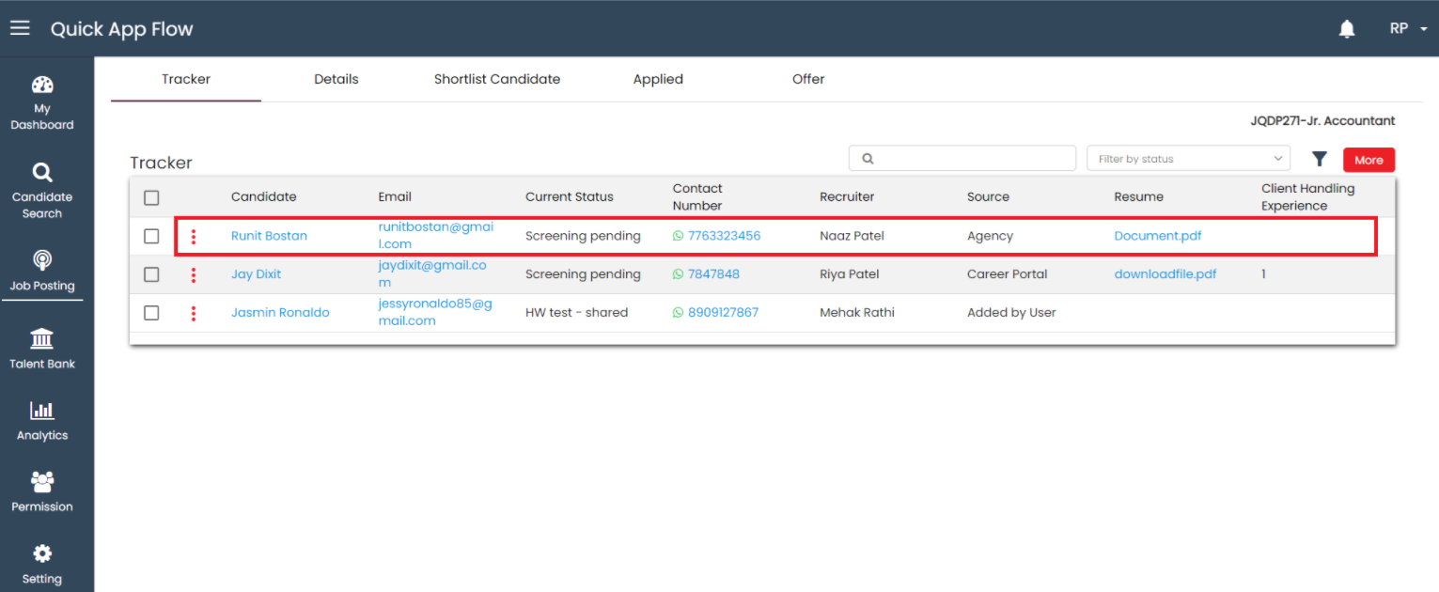Expand the Filter by status dropdown
Image resolution: width=1439 pixels, height=592 pixels.
(1188, 159)
